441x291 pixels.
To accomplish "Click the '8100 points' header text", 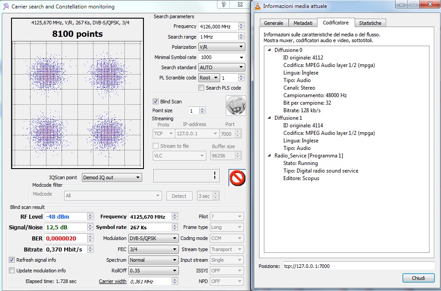I will [77, 34].
